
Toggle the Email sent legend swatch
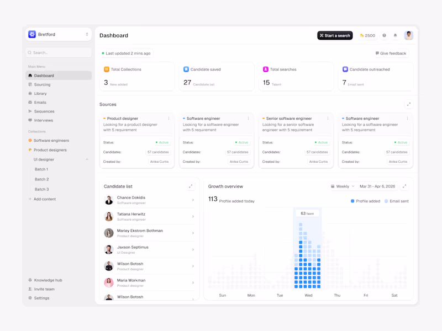pyautogui.click(x=386, y=201)
